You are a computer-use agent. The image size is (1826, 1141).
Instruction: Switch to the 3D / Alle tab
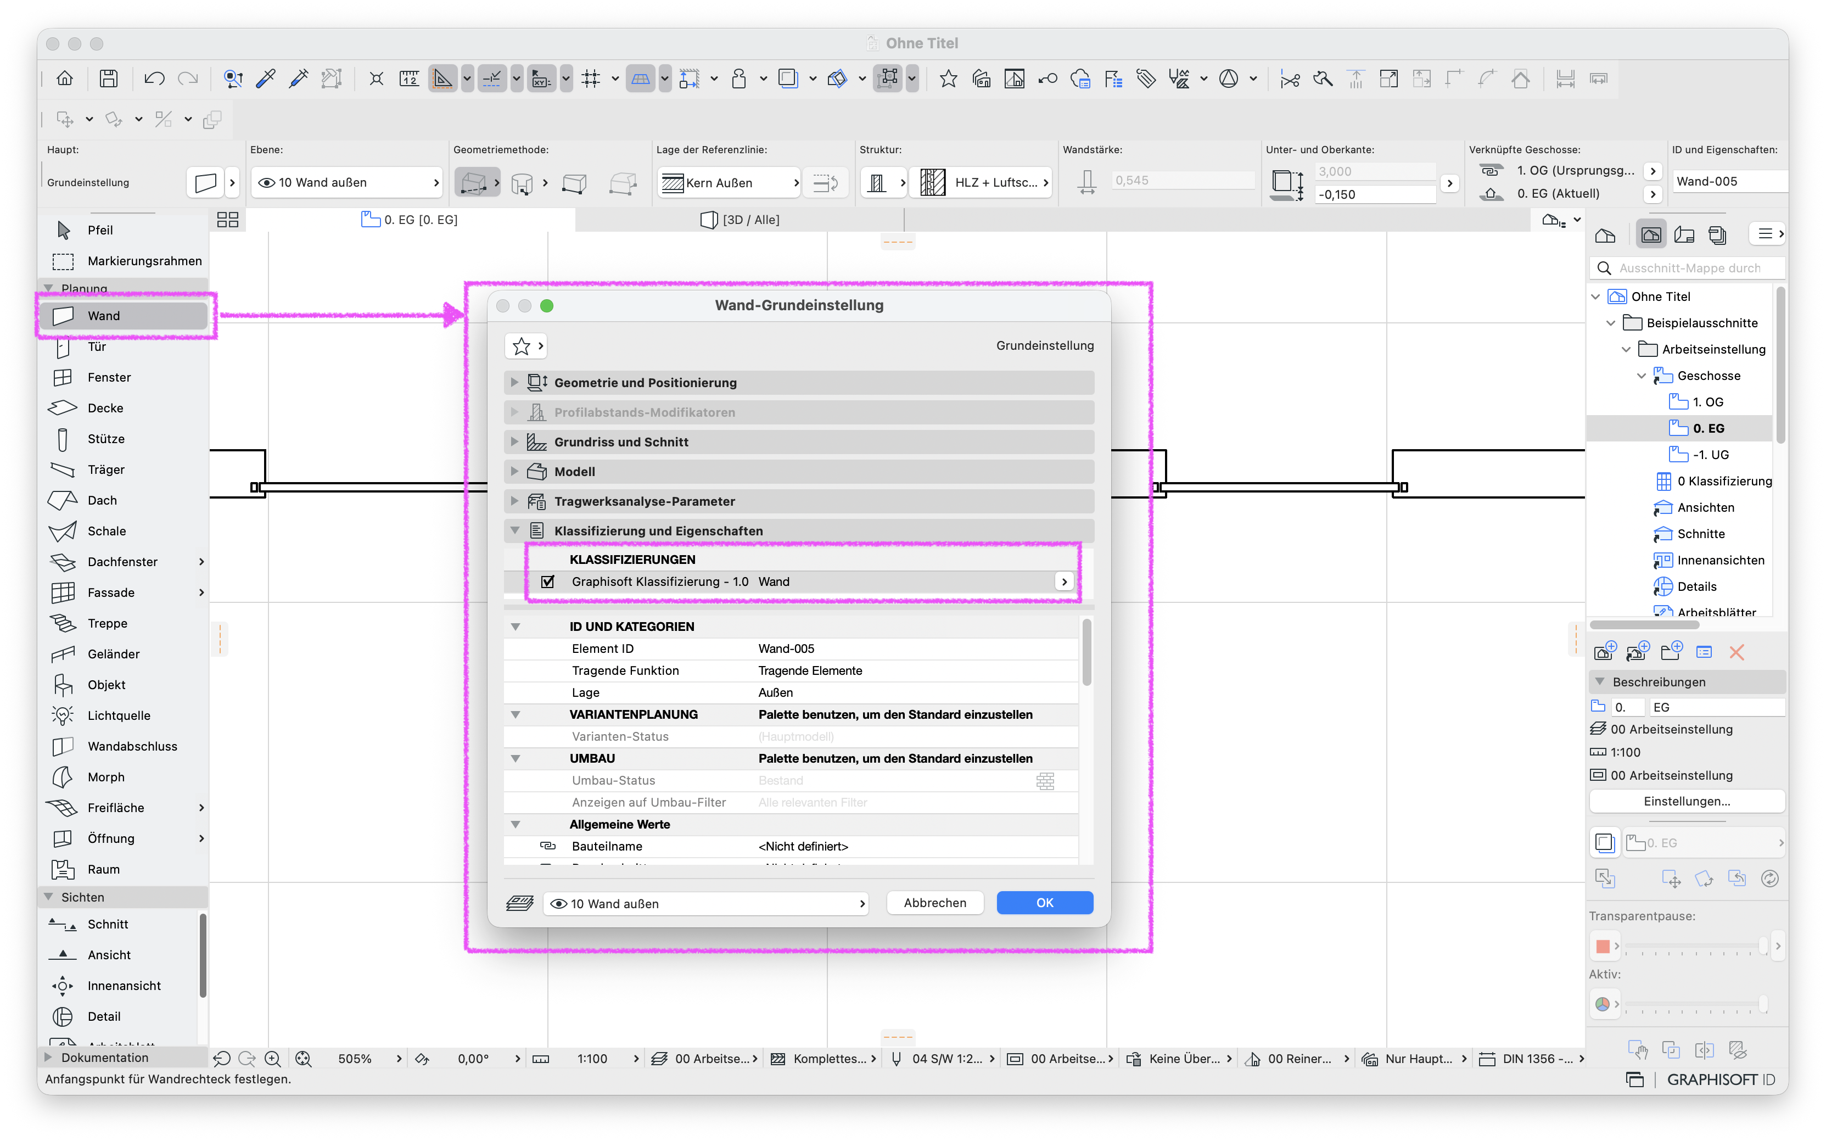740,220
